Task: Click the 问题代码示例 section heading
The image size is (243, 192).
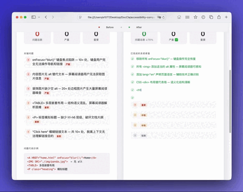Action: pyautogui.click(x=31, y=148)
